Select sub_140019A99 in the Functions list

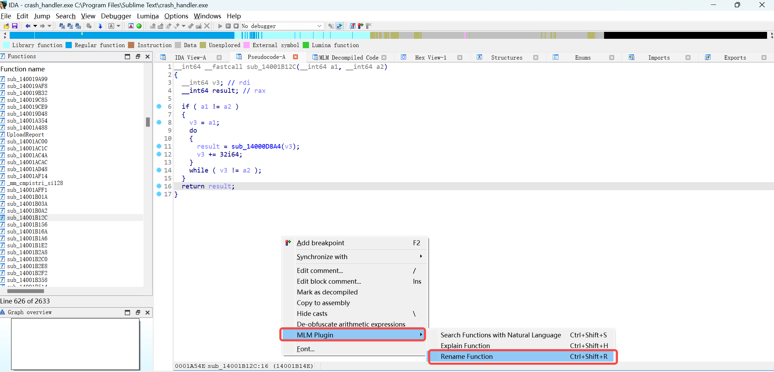tap(27, 79)
